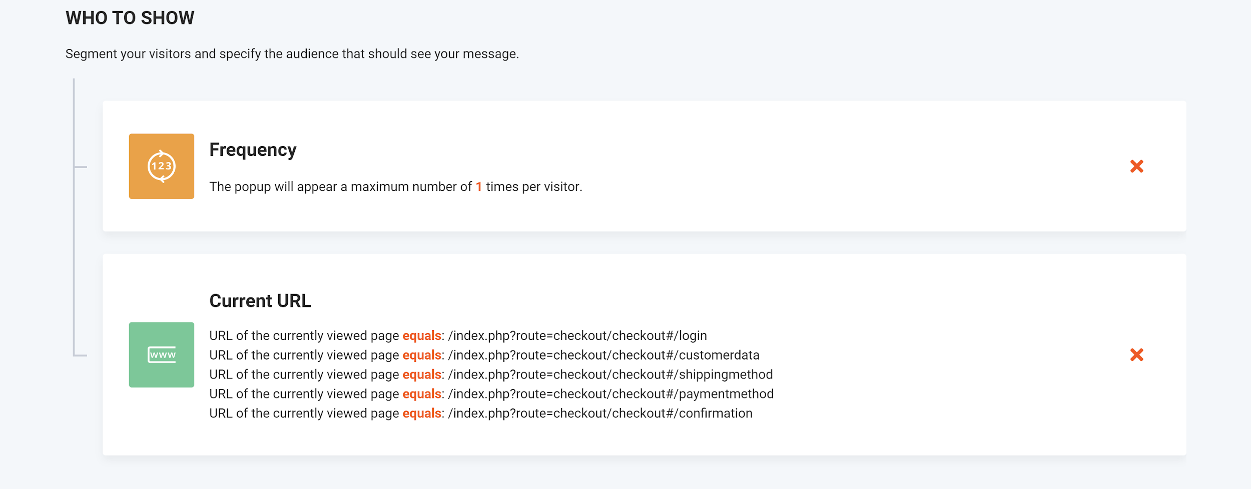This screenshot has height=489, width=1251.
Task: Change 'equals' operator on the confirmation URL row
Action: point(422,413)
